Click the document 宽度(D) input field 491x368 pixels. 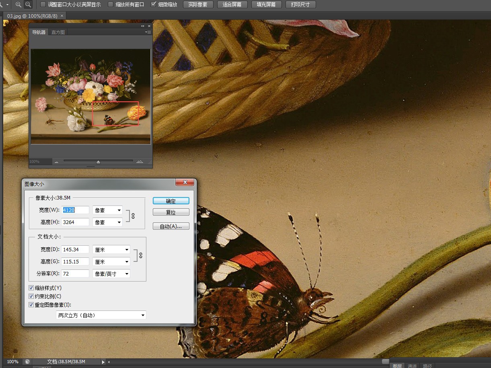(x=75, y=249)
